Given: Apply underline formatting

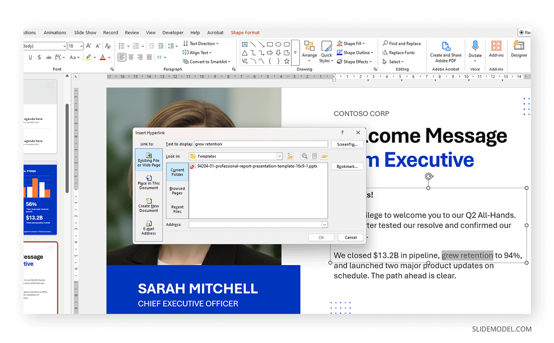Looking at the screenshot, I should (x=30, y=57).
